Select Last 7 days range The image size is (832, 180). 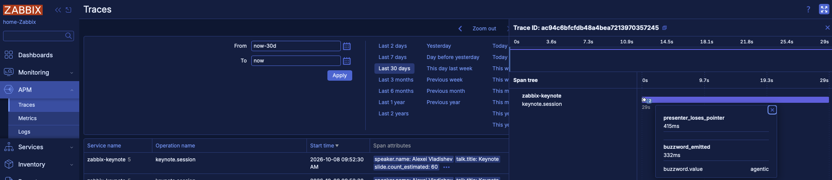coord(393,57)
